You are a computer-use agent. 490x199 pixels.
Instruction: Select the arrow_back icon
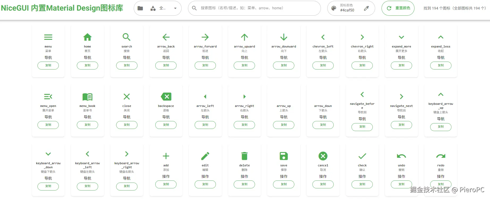point(166,37)
